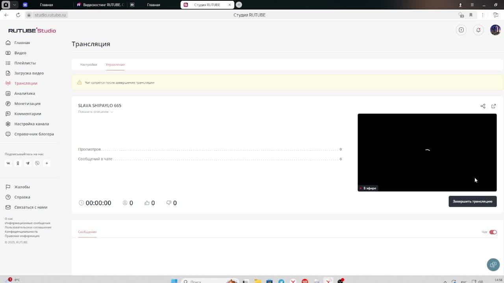
Task: Toggle the Чат switch
Action: [493, 232]
